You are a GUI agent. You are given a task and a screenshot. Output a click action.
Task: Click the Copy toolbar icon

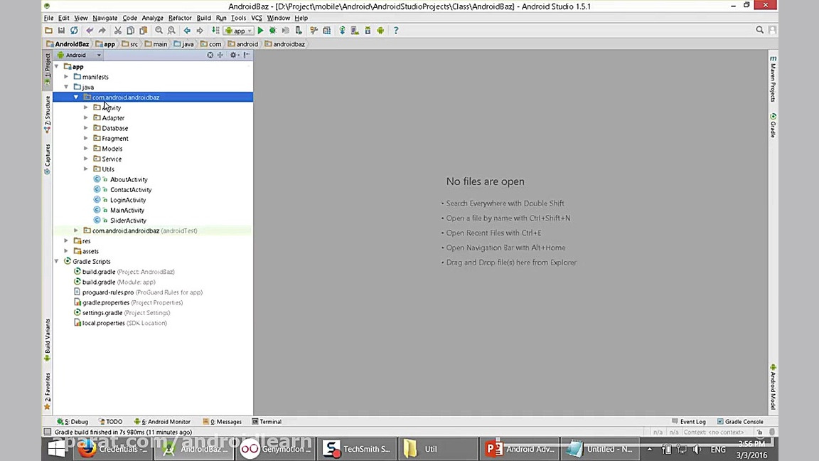(131, 31)
